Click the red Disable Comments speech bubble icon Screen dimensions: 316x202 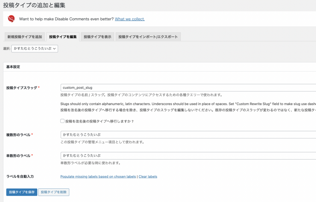[x=11, y=19]
